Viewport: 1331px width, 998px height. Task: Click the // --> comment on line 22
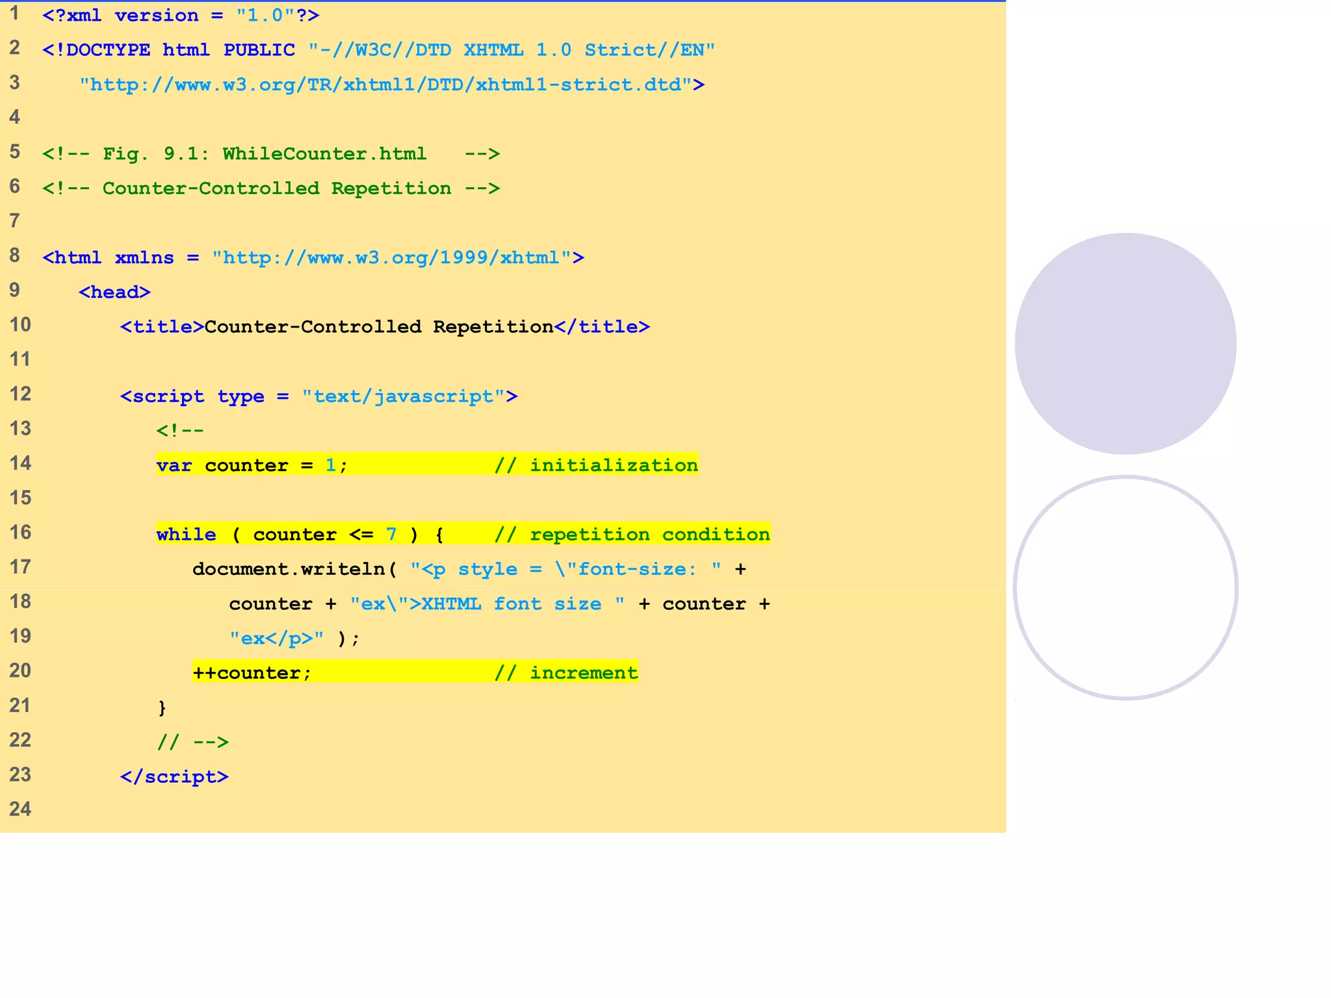click(193, 742)
